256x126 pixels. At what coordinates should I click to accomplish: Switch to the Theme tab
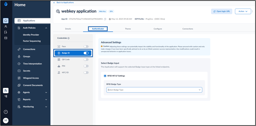click(x=128, y=29)
